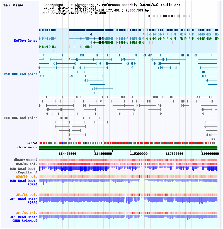The image size is (223, 229).
Task: Click the green chromosome 7 bar
Action: click(128, 147)
